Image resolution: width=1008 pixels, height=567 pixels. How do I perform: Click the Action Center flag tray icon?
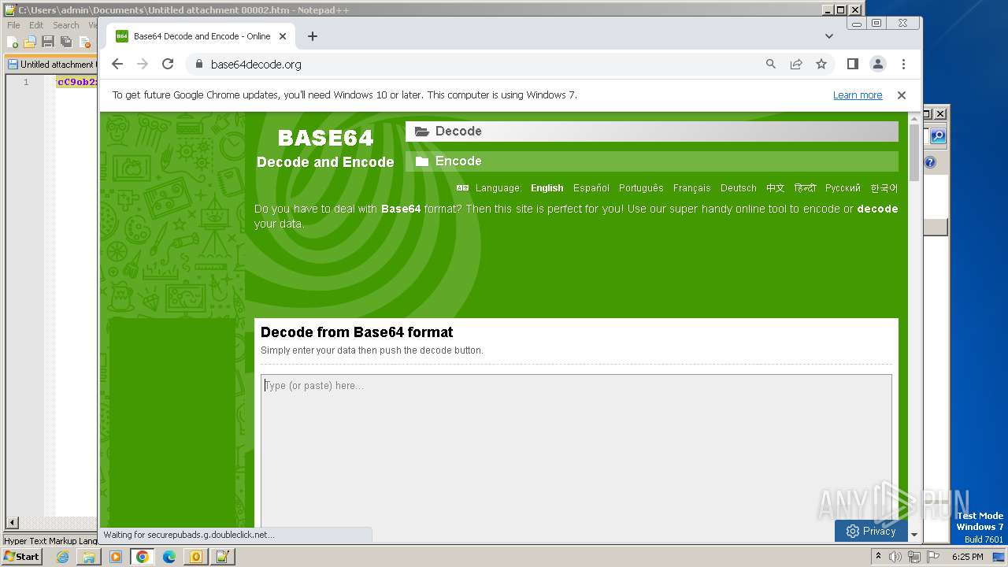pyautogui.click(x=932, y=557)
